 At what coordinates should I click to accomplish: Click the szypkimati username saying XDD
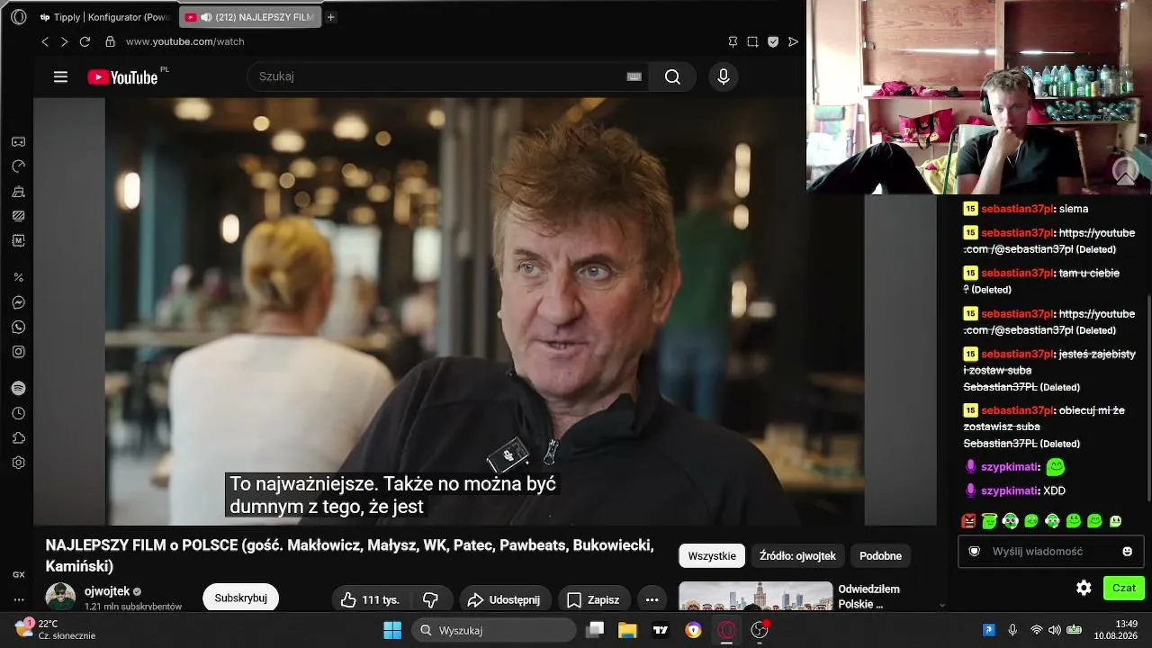tap(1010, 490)
